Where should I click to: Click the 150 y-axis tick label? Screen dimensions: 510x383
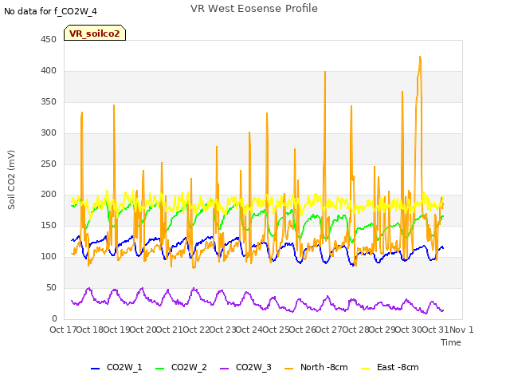tap(49, 226)
